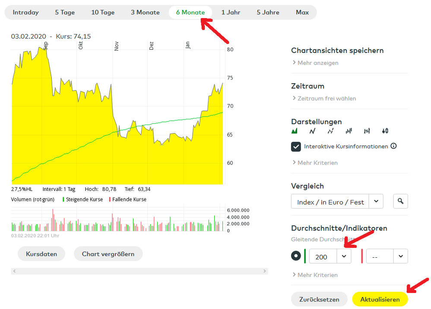Click the Chart vergrößern button

coord(108,254)
